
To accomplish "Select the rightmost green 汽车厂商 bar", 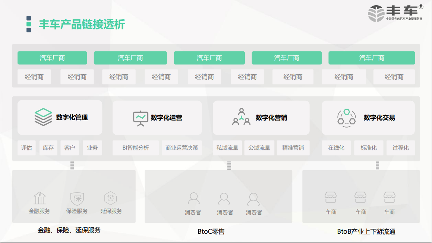I will pos(371,58).
